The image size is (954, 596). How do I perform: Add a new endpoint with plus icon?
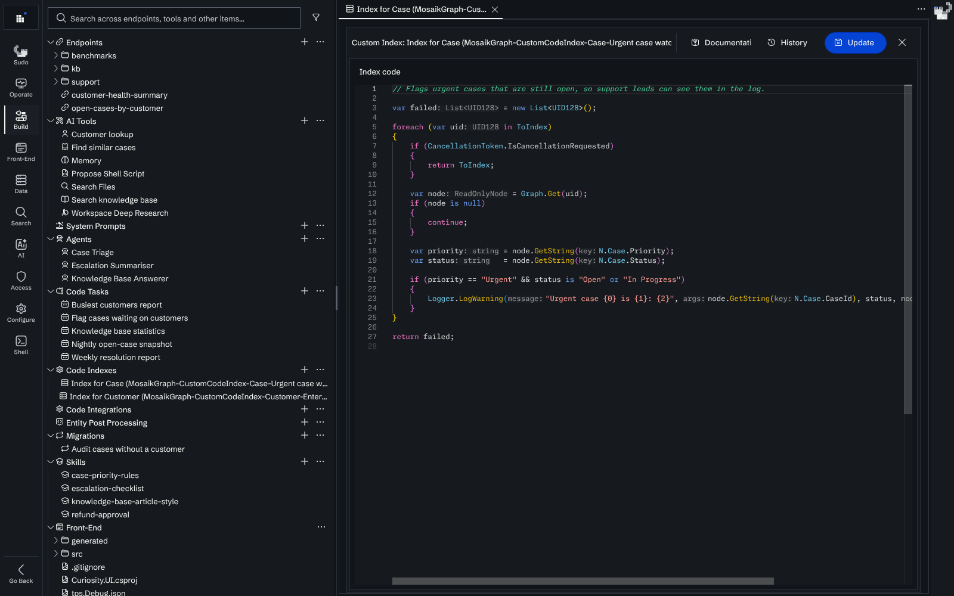305,42
